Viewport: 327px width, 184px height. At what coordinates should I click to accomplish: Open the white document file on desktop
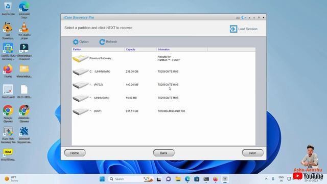coord(24,92)
